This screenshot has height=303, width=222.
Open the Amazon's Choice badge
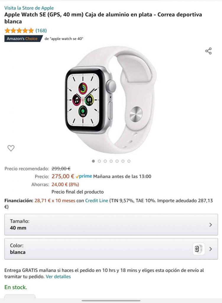pyautogui.click(x=23, y=39)
